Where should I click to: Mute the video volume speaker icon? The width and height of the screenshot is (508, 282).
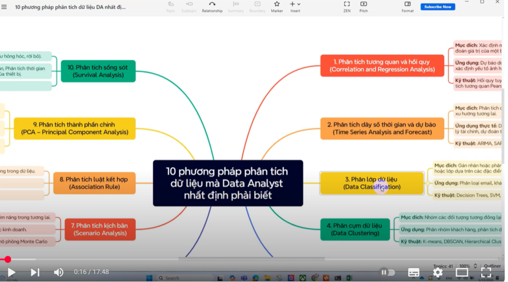pos(58,272)
